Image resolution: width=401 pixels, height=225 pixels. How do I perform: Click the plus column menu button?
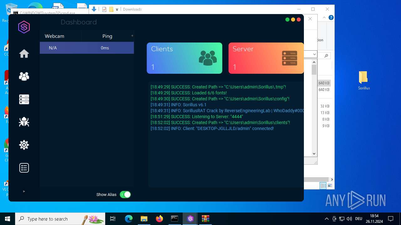pos(132,36)
